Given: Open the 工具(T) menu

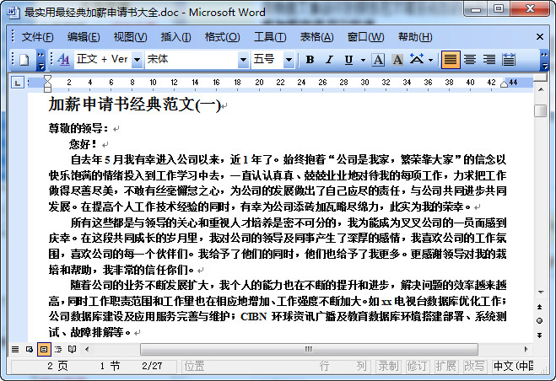Looking at the screenshot, I should (x=270, y=37).
